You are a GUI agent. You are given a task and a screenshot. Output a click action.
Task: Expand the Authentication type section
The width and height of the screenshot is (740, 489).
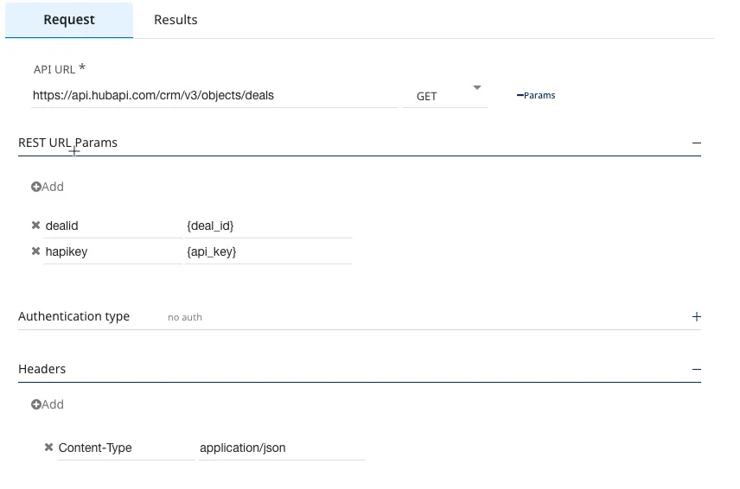tap(696, 317)
